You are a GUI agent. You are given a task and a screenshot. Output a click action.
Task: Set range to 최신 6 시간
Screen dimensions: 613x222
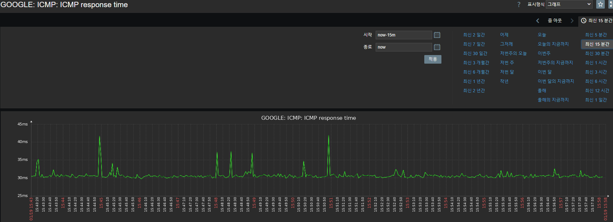click(x=596, y=82)
